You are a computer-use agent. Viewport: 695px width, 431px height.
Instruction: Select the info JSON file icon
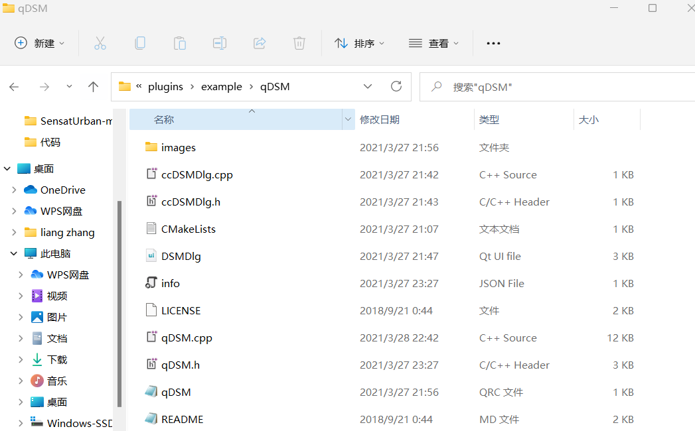tap(151, 282)
